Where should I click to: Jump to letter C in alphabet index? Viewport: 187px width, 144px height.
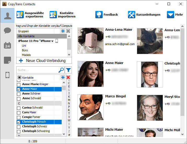[69, 83]
